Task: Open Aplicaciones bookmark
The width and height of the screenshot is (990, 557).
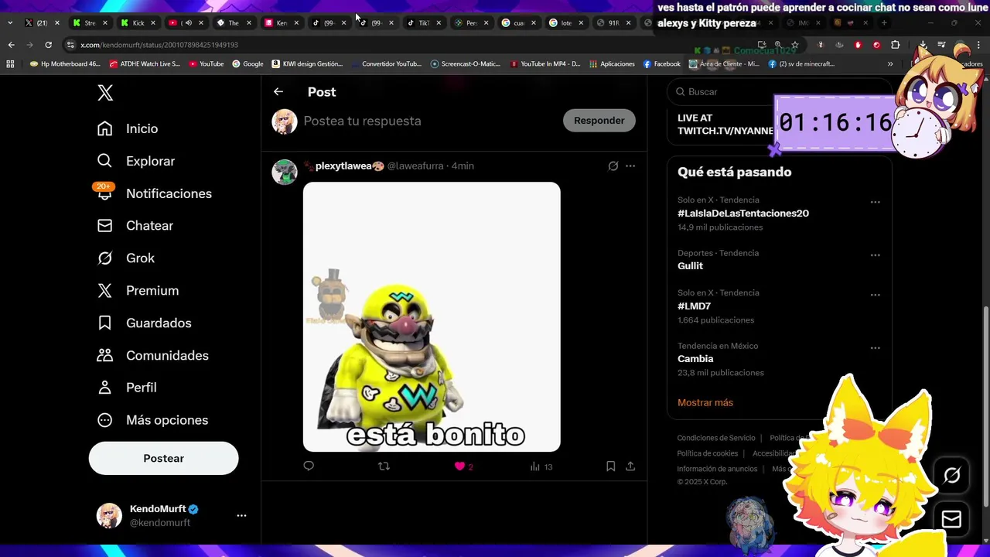Action: click(x=611, y=64)
